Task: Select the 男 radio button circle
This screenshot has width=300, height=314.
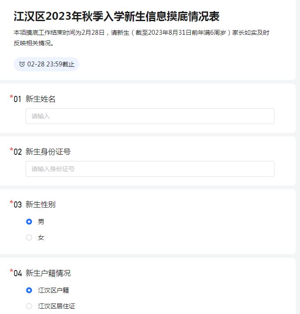Action: 29,222
